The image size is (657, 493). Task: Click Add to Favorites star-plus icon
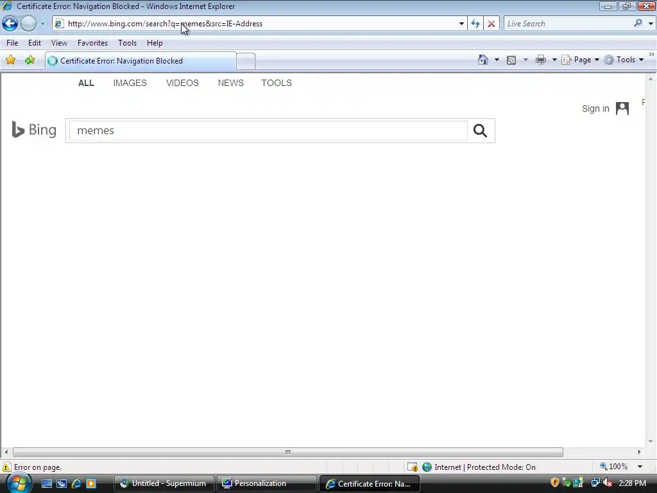click(x=30, y=60)
